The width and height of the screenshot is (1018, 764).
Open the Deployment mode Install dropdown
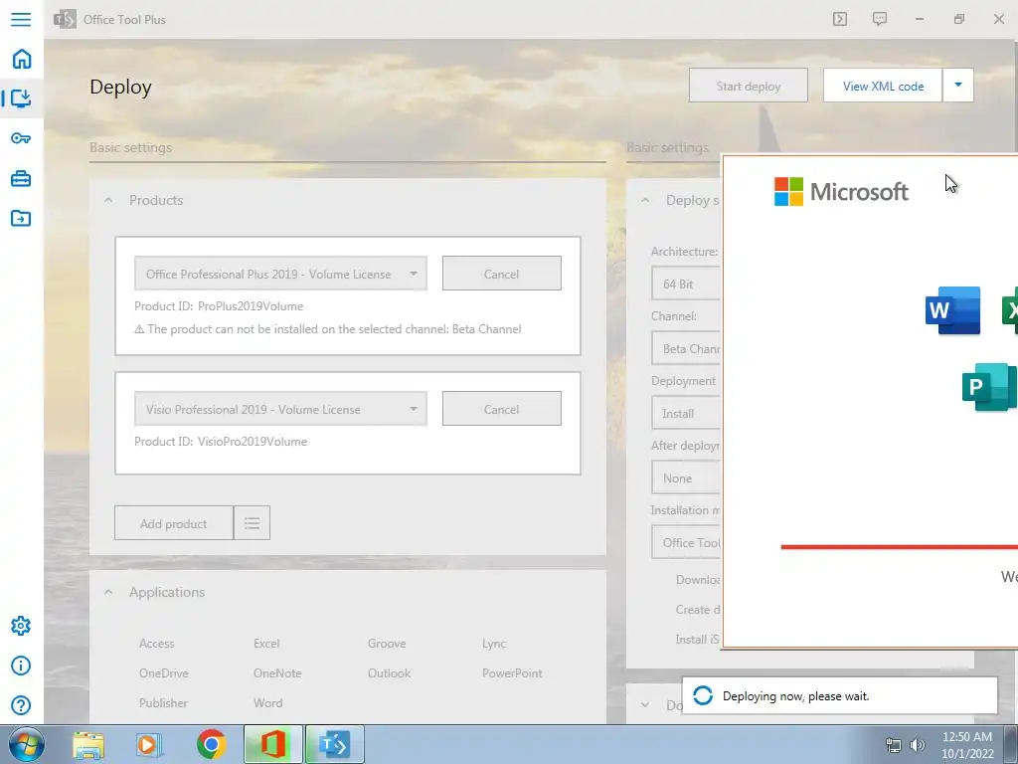pyautogui.click(x=686, y=413)
